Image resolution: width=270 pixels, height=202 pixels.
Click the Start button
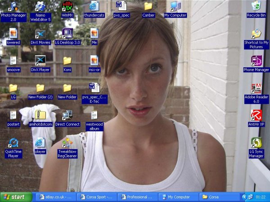coord(16,197)
